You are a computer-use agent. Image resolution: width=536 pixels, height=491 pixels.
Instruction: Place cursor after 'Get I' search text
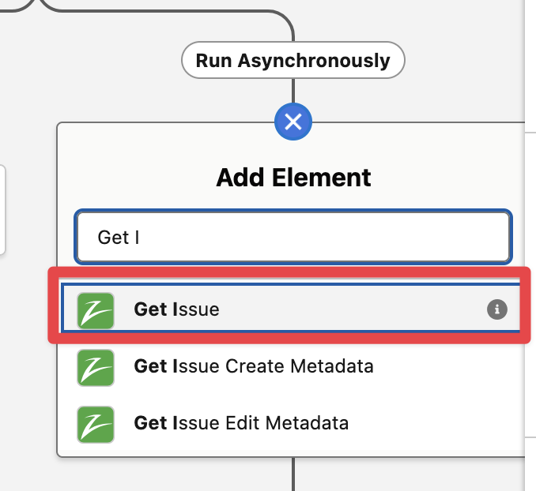coord(140,238)
